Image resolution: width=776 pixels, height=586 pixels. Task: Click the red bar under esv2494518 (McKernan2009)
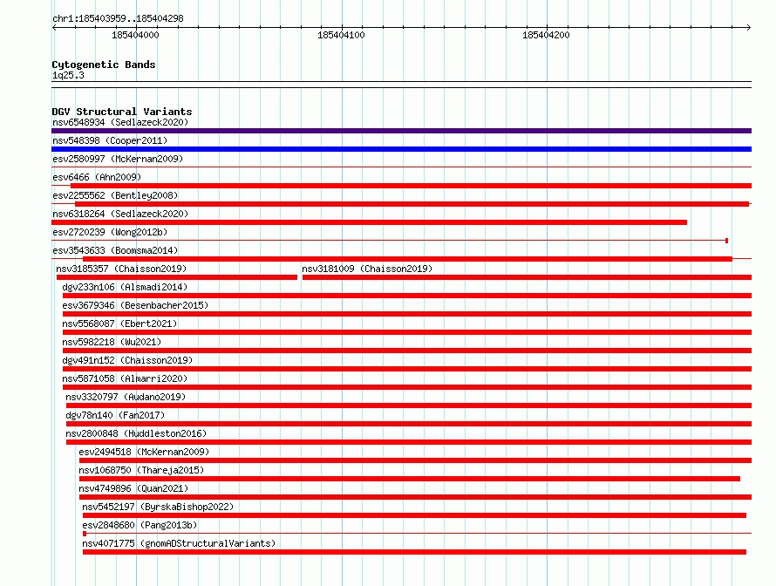click(x=415, y=460)
